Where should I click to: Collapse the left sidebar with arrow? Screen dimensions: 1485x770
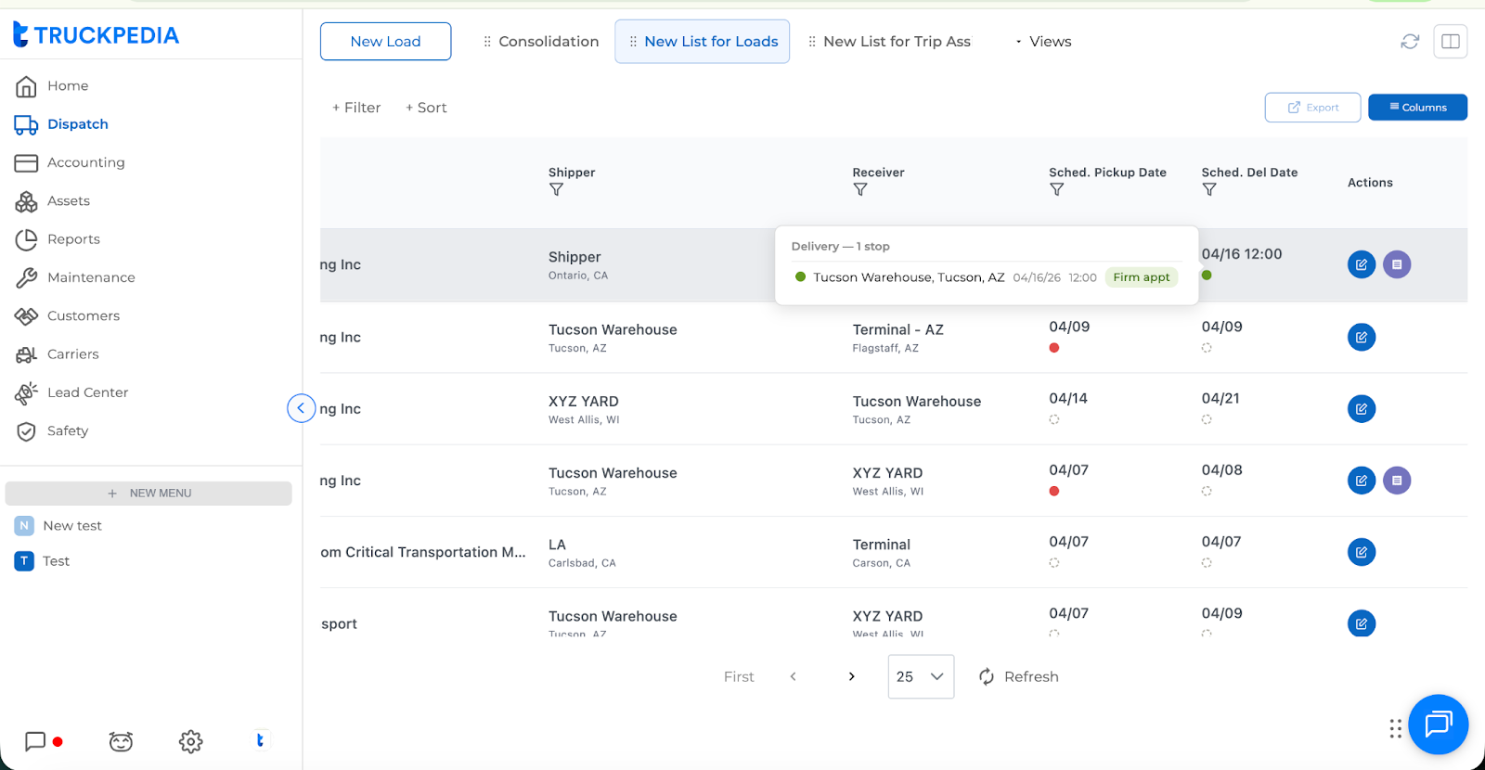301,408
